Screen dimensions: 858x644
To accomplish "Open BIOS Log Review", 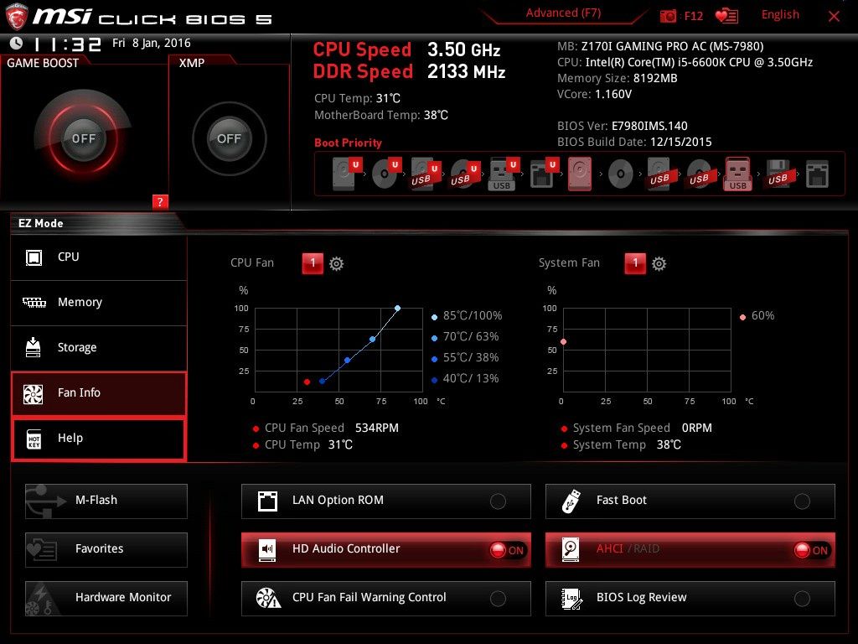I will click(690, 598).
